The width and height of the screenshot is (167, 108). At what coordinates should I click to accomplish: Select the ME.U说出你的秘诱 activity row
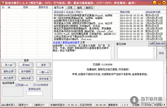click(x=109, y=18)
